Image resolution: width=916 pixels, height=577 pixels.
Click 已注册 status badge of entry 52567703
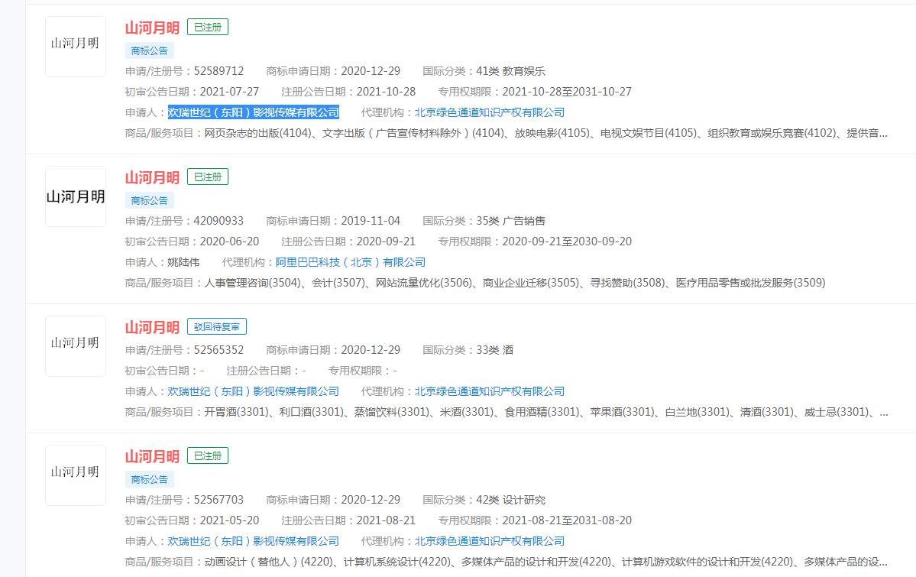point(207,455)
